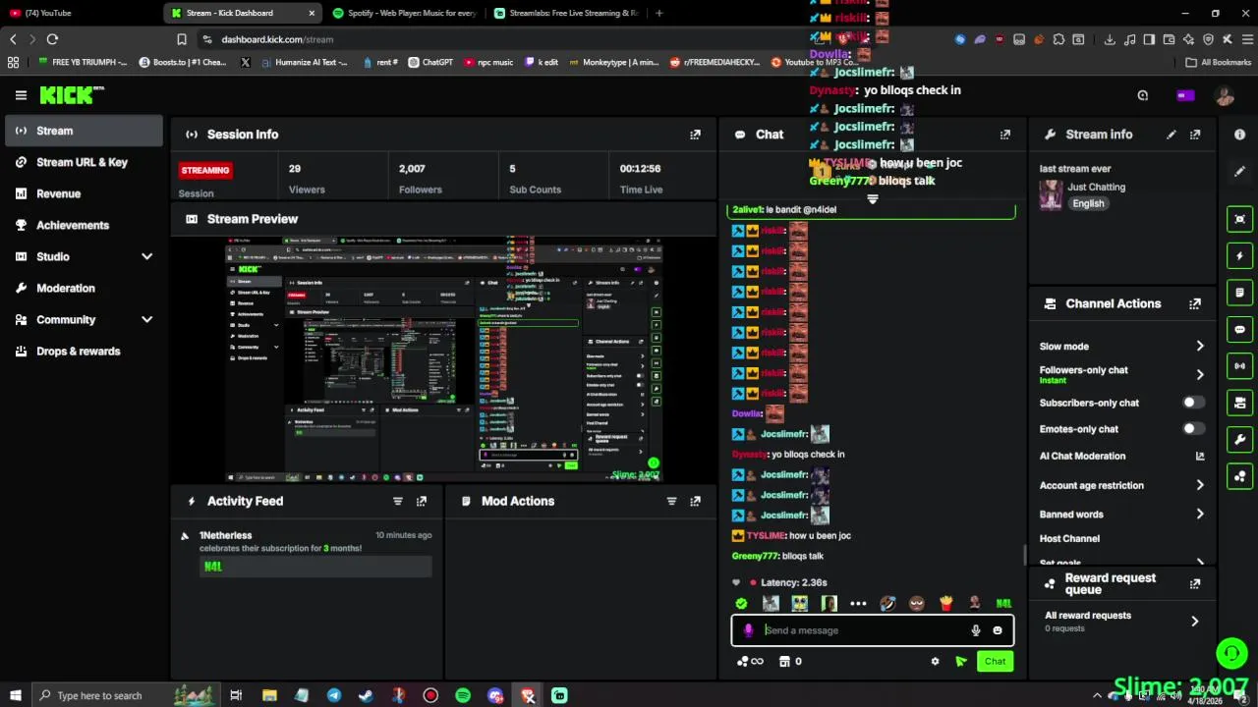Viewport: 1258px width, 707px height.
Task: Pop out the Activity Feed panel
Action: click(422, 501)
